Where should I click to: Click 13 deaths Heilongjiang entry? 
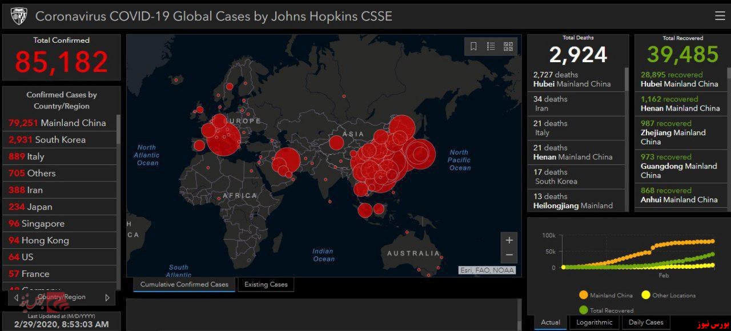[x=576, y=201]
